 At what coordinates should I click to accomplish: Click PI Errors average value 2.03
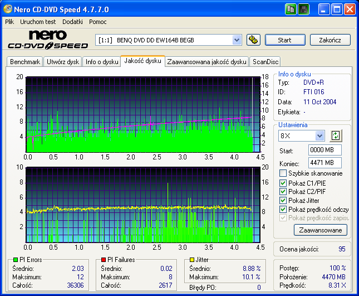click(x=78, y=268)
